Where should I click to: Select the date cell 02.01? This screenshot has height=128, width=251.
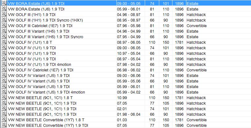[122, 109]
